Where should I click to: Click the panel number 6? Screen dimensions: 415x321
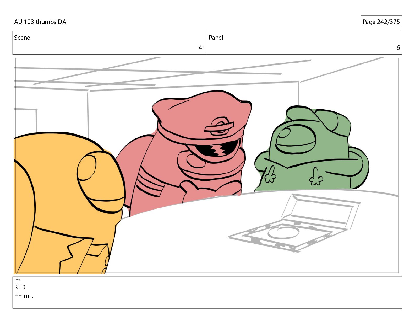398,48
